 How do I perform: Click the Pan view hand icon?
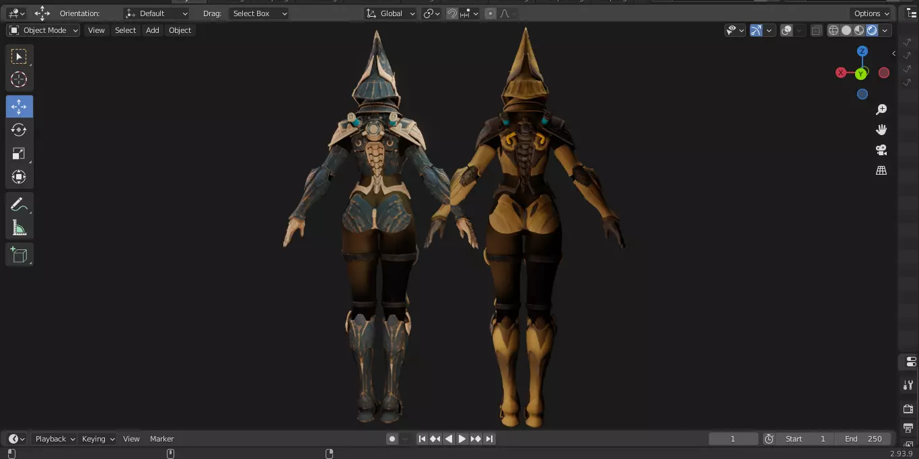[x=881, y=130]
